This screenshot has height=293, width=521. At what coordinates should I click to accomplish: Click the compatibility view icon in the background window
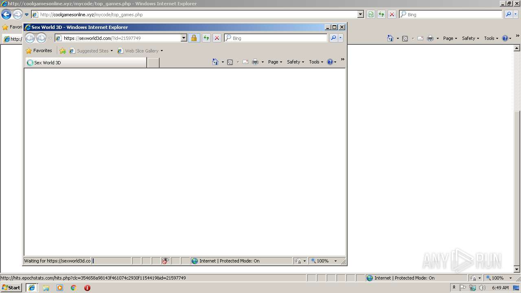point(371,14)
